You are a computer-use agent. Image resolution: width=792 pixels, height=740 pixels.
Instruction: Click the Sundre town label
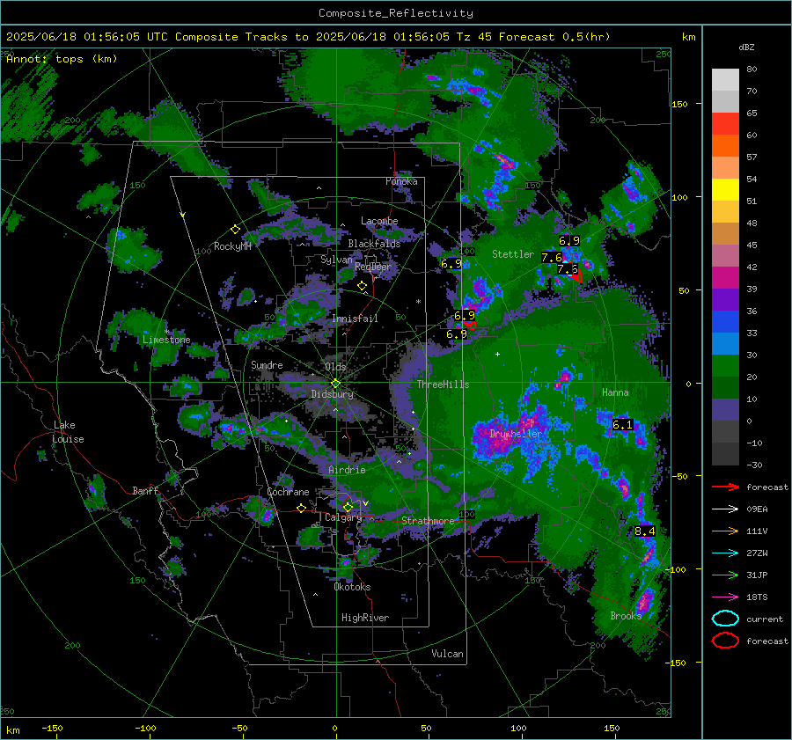pos(267,364)
